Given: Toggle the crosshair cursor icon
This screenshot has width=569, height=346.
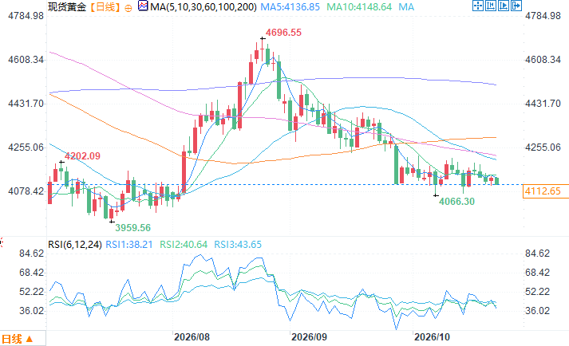Looking at the screenshot, I should tap(477, 6).
